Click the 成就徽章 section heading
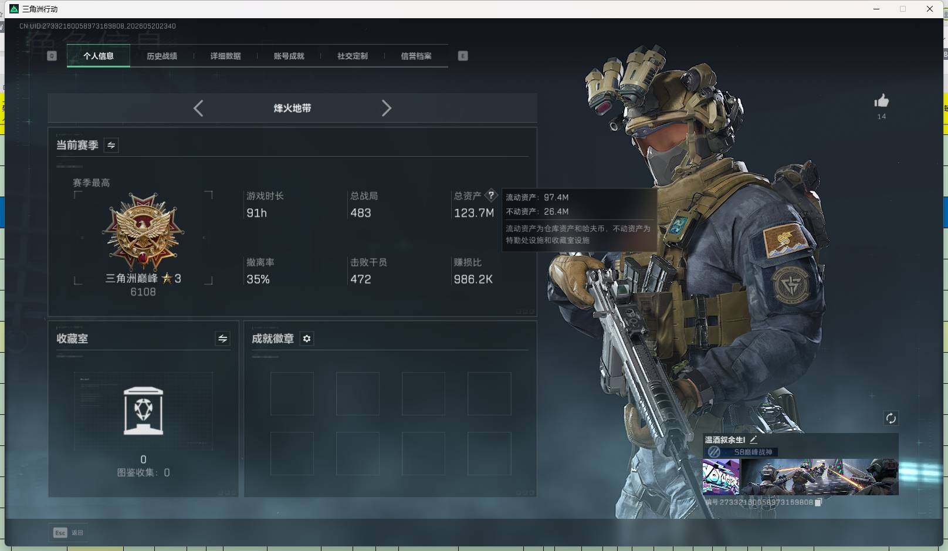 point(273,339)
